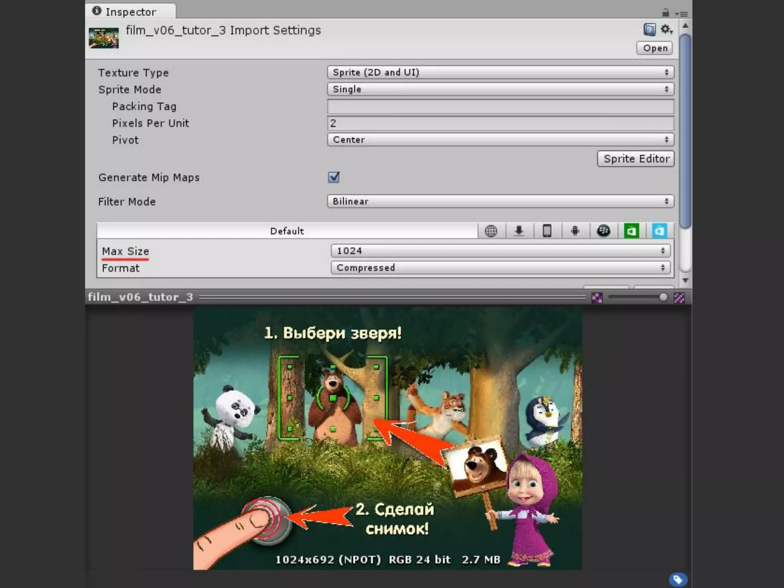The width and height of the screenshot is (784, 588).
Task: Select the BlackBerry platform override icon
Action: click(603, 231)
